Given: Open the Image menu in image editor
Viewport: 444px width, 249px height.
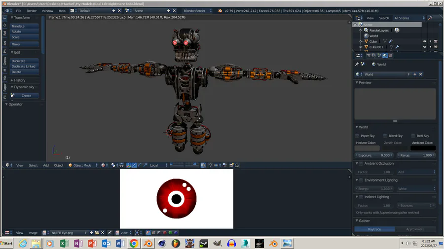Looking at the screenshot, I should [33, 233].
